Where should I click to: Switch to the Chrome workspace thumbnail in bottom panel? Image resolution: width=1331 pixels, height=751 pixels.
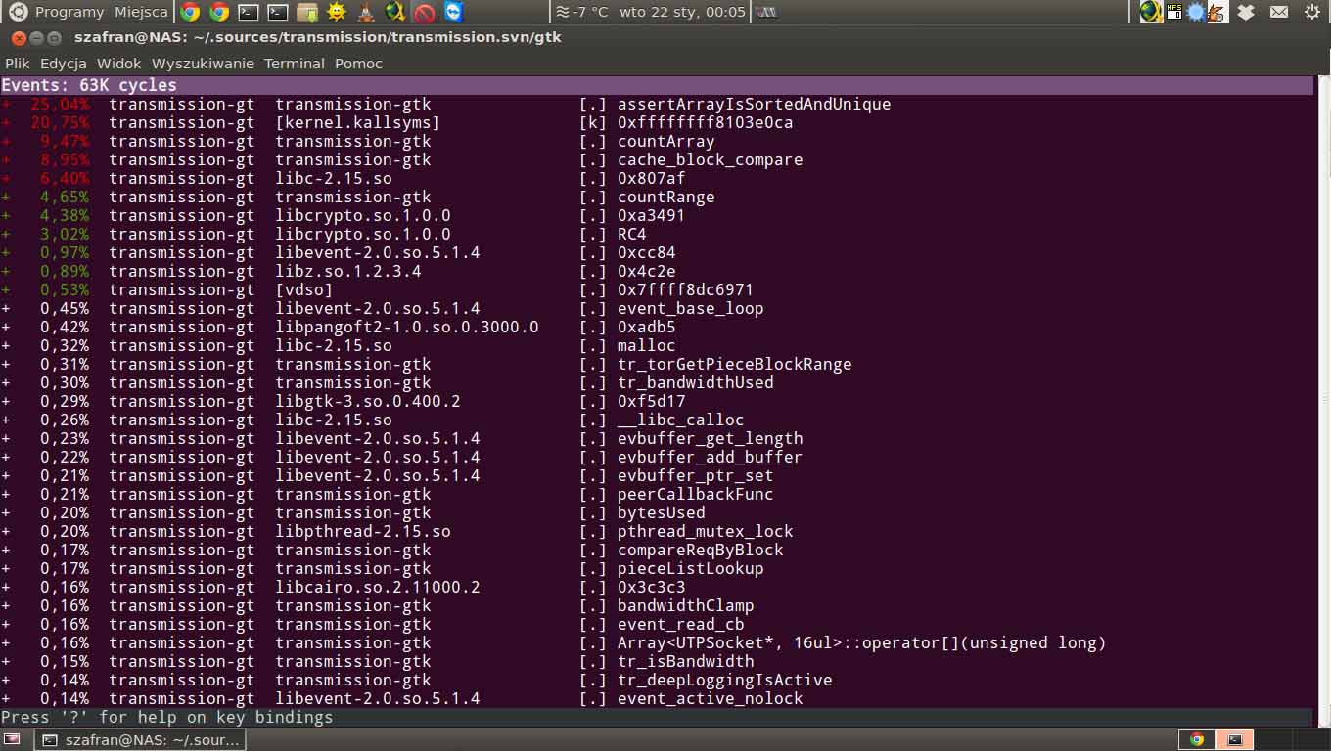1196,739
